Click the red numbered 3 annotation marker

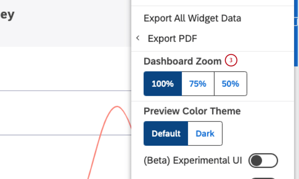231,61
